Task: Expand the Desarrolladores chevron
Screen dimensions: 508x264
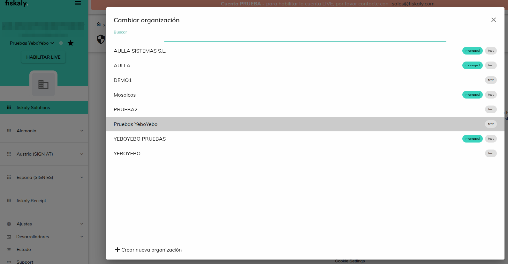Action: (x=82, y=237)
